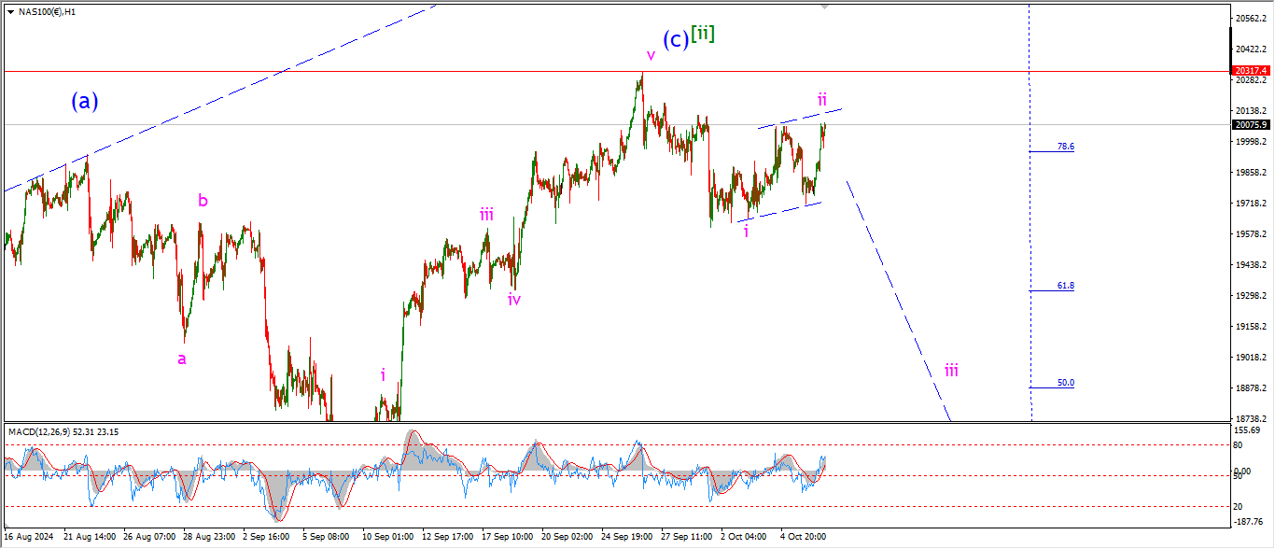Click the magenta 'v' wave label at the peak
Image resolution: width=1275 pixels, height=549 pixels.
point(651,56)
